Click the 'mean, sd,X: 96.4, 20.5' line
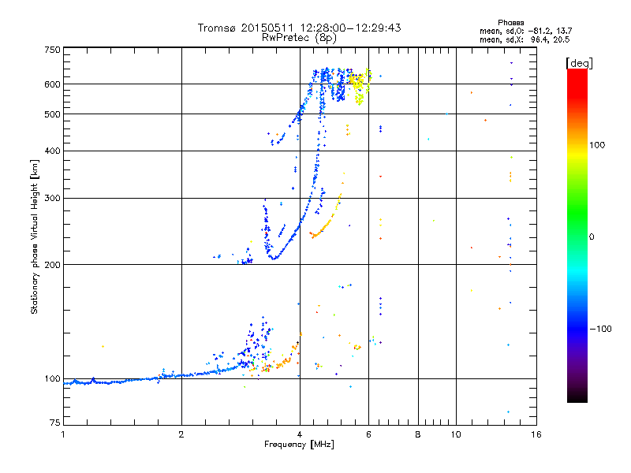 525,39
